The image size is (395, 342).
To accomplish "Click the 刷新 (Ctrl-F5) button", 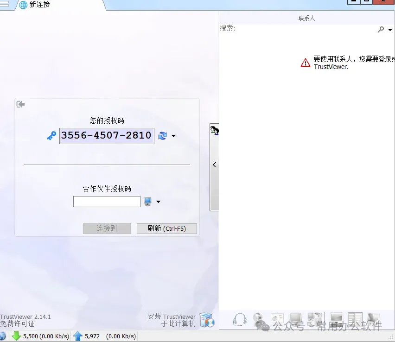I will point(167,228).
